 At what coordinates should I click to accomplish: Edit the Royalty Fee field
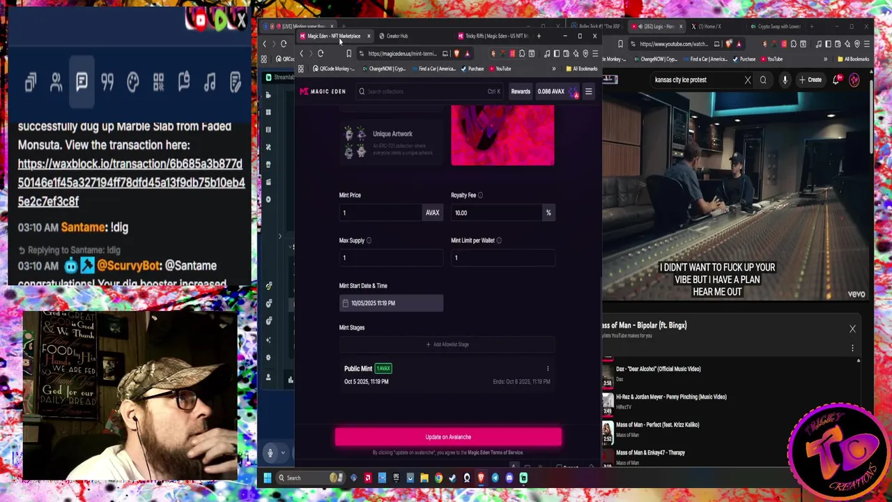click(495, 213)
